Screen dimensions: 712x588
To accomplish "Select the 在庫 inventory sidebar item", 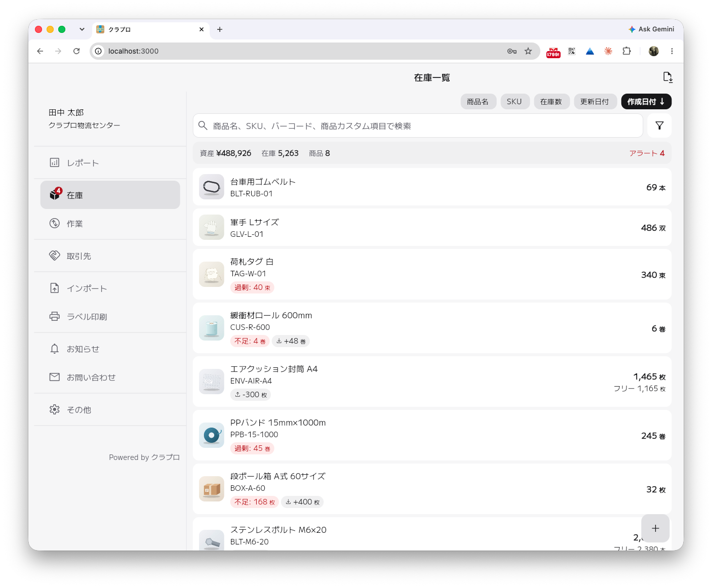I will (110, 195).
